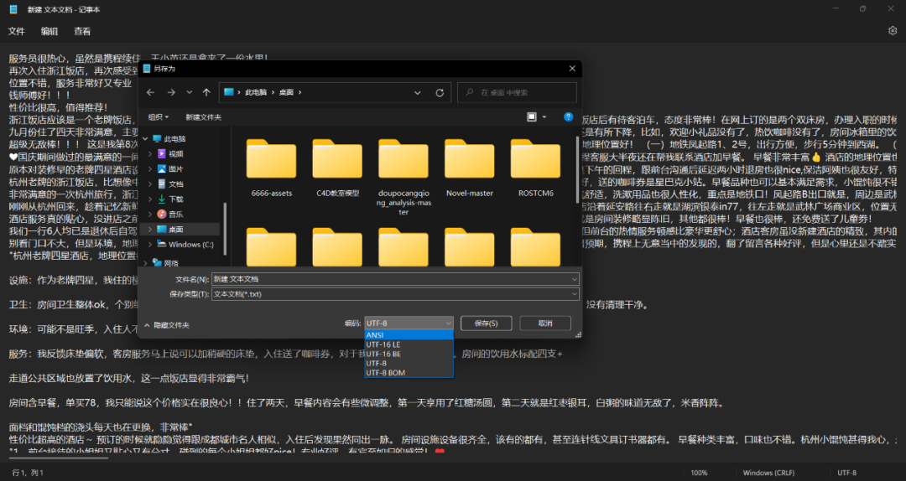Open Notepad's 编辑 menu
The height and width of the screenshot is (481, 906).
coord(49,31)
